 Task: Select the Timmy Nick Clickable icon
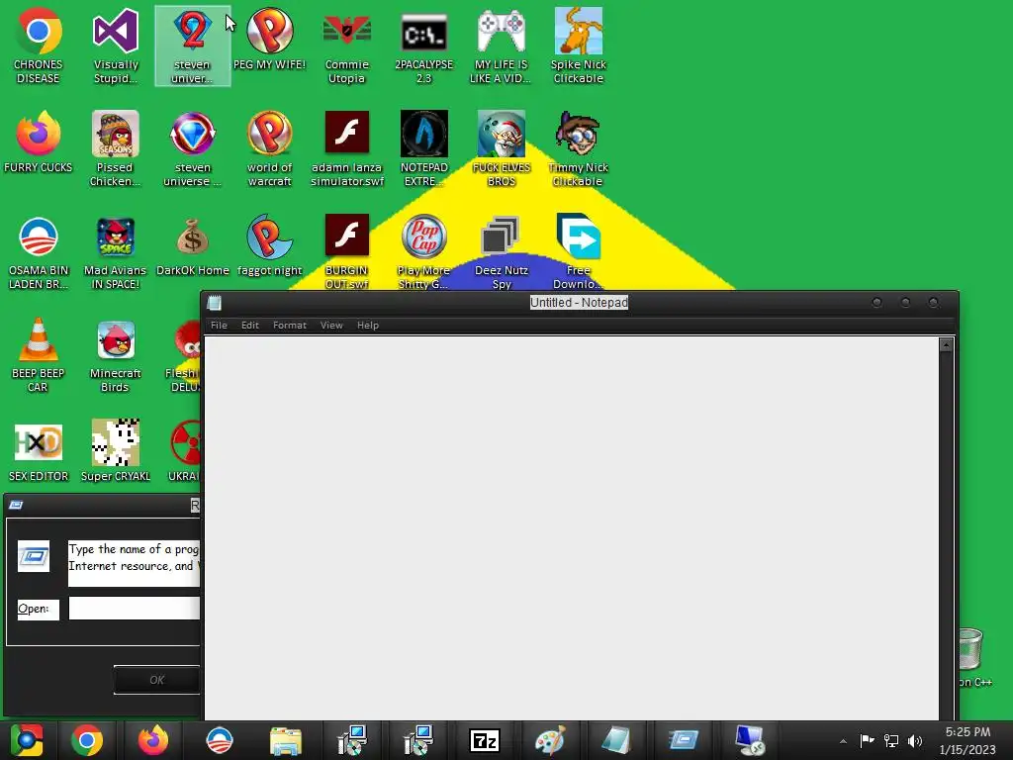578,149
